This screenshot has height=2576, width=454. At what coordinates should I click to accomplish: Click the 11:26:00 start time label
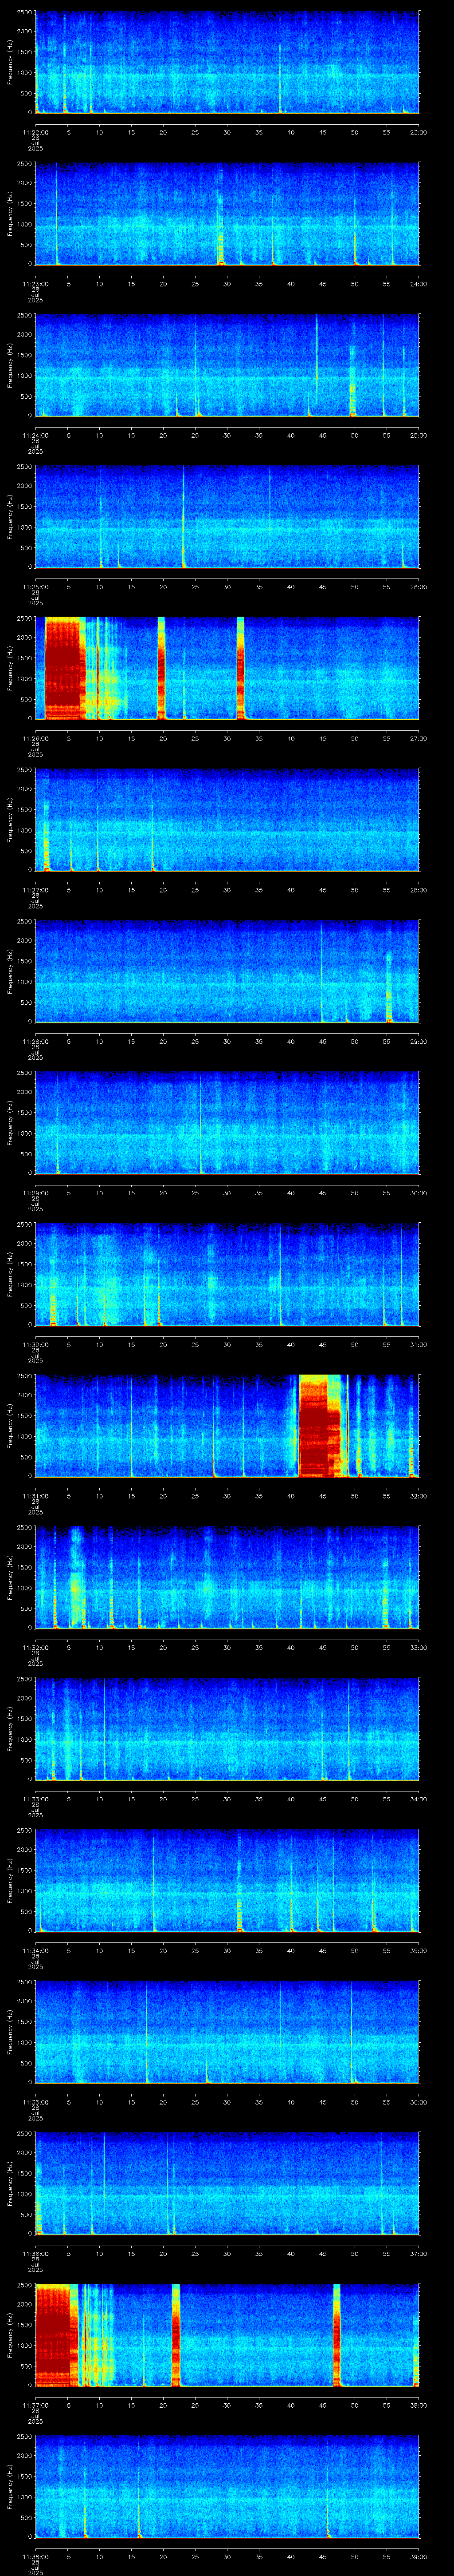click(x=35, y=738)
